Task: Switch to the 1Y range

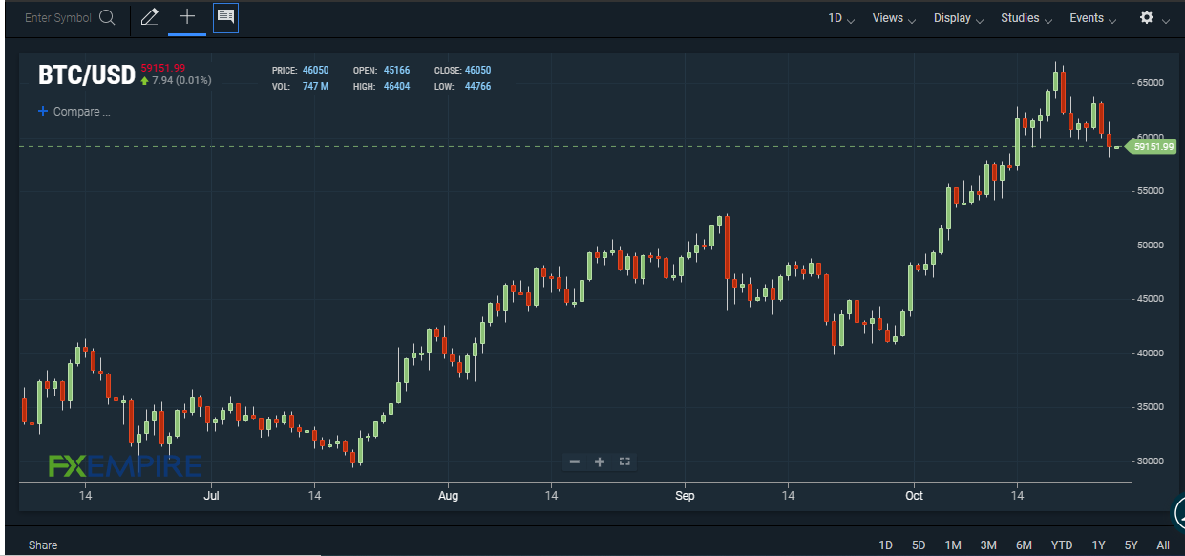Action: pos(1099,545)
